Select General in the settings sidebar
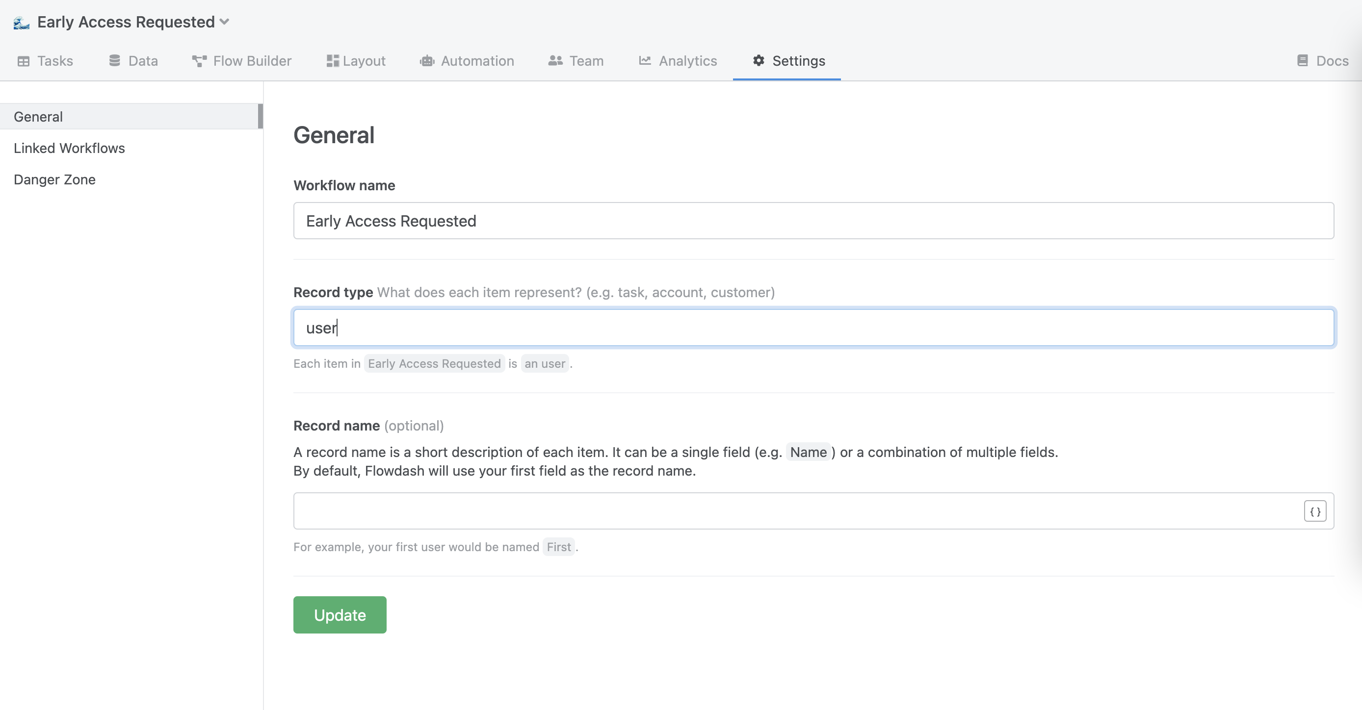This screenshot has height=710, width=1362. coord(131,116)
